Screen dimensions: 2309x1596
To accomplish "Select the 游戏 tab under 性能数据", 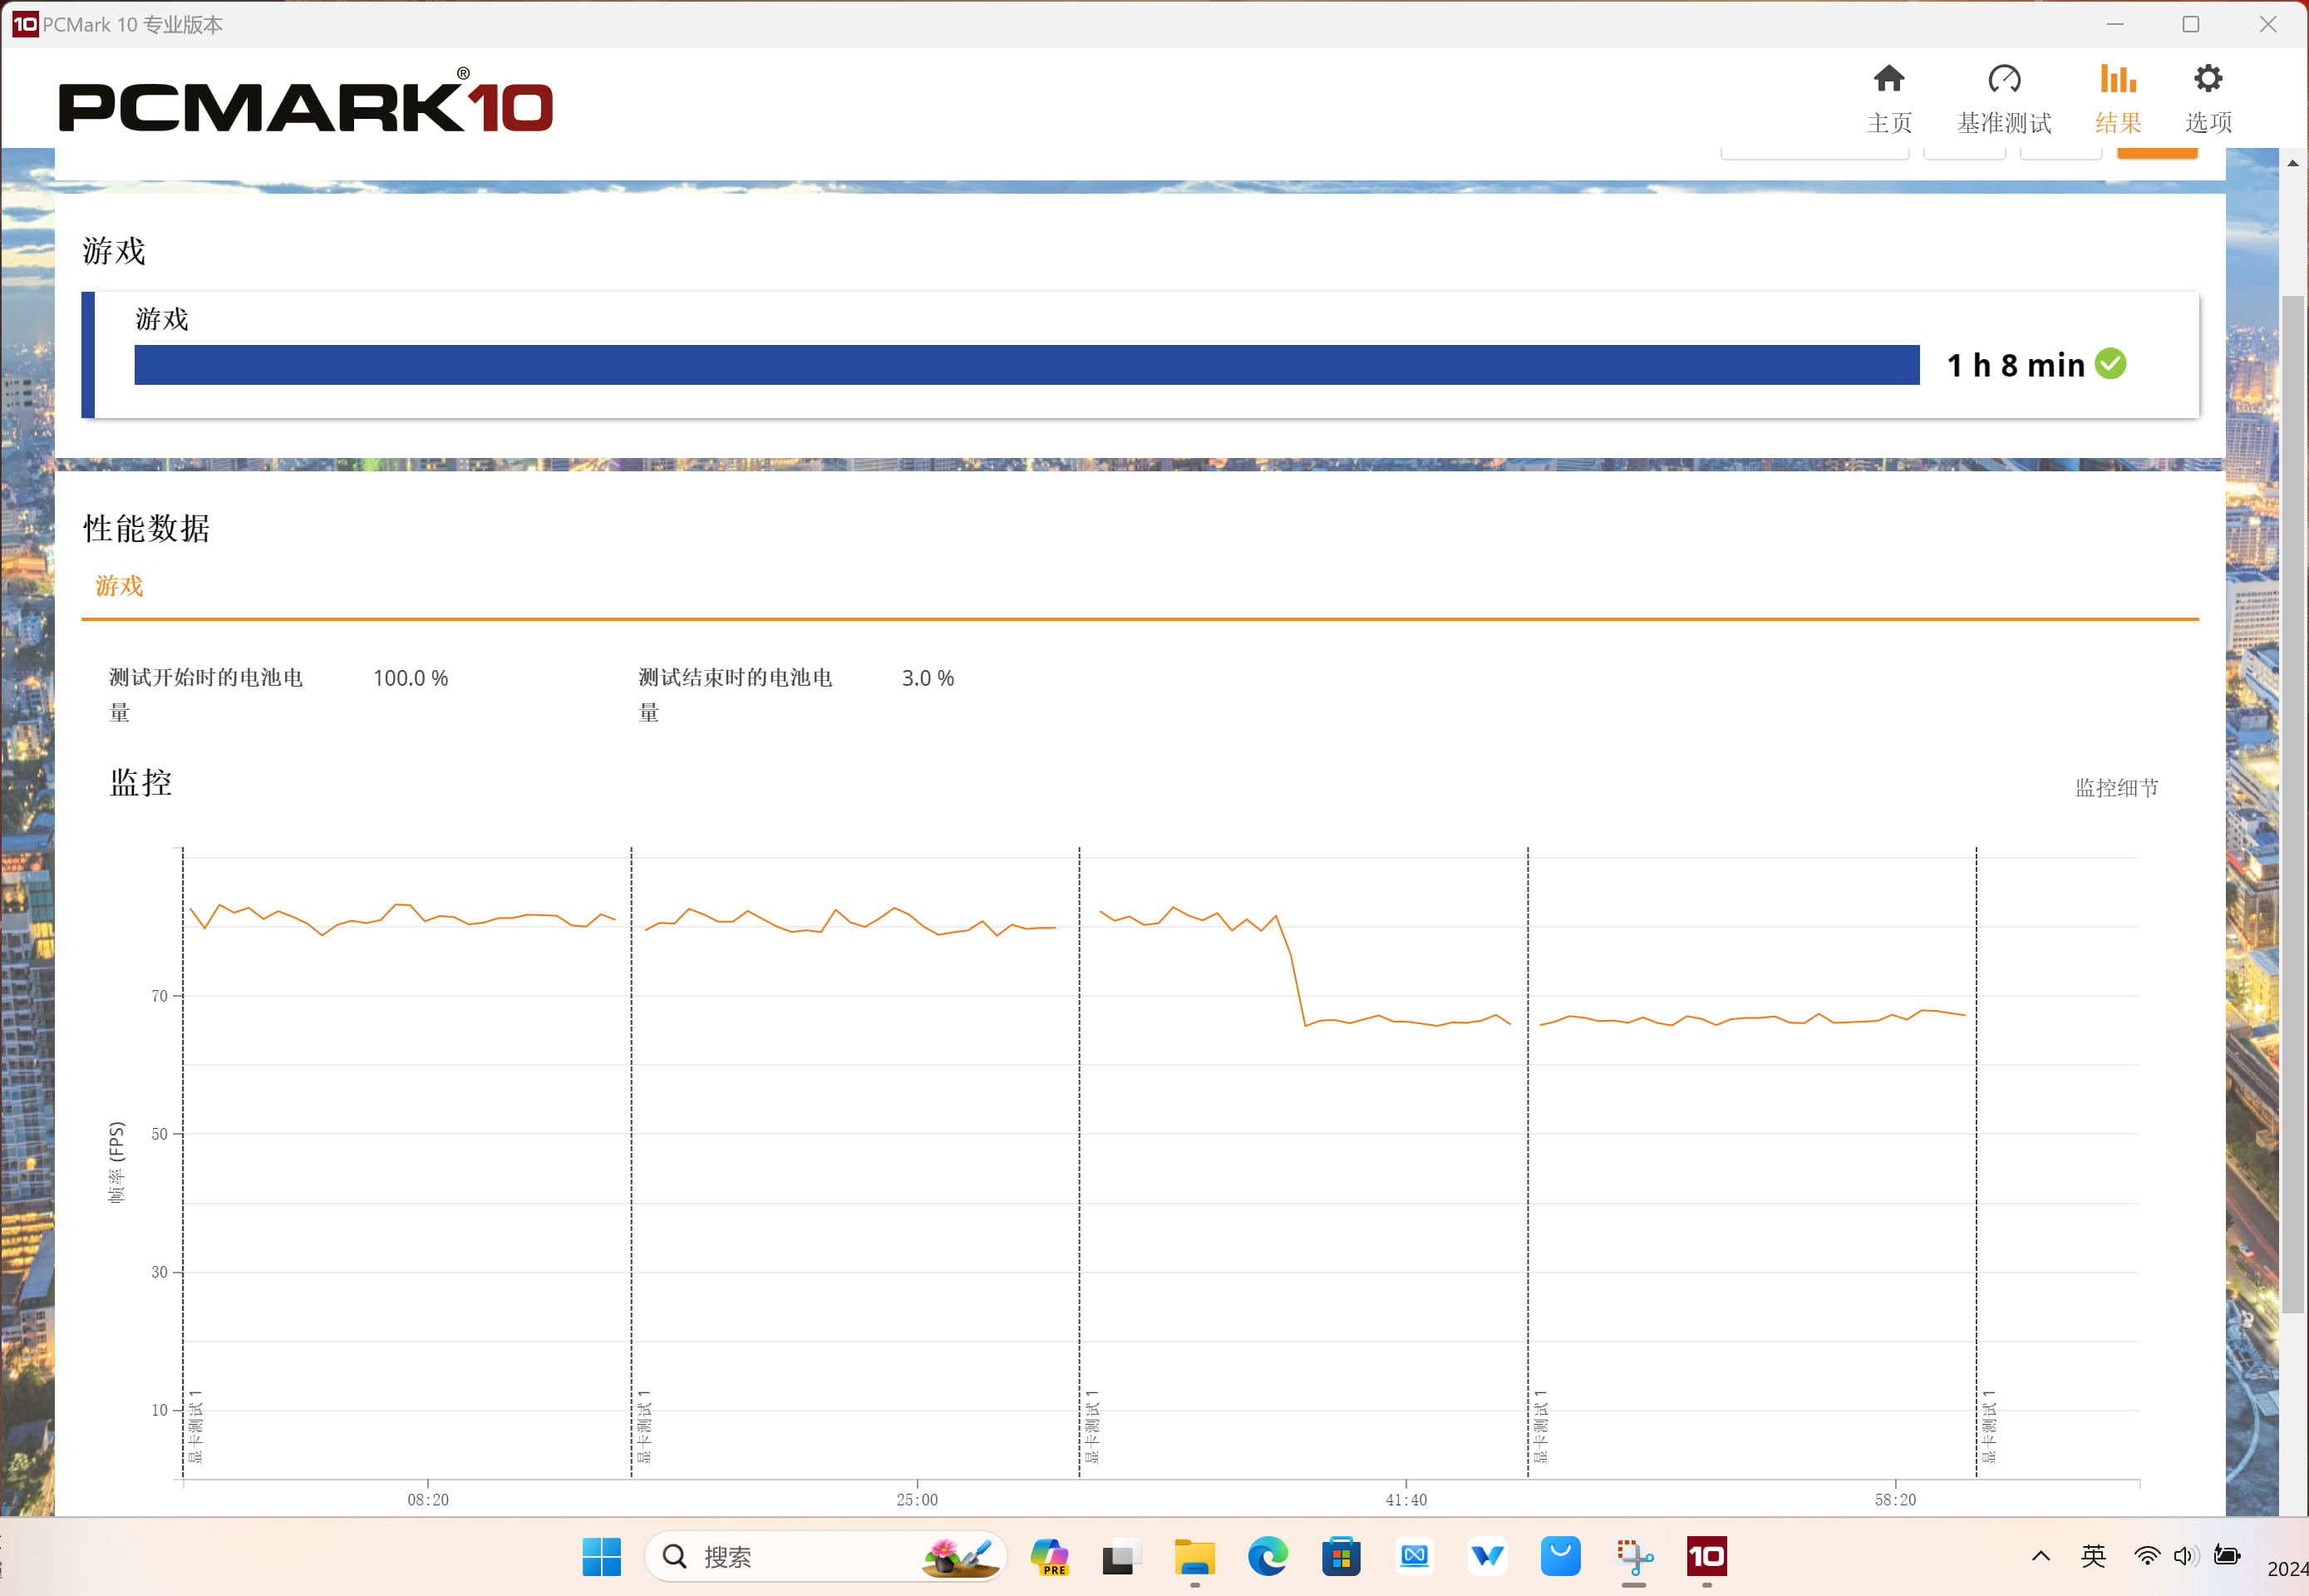I will tap(119, 586).
